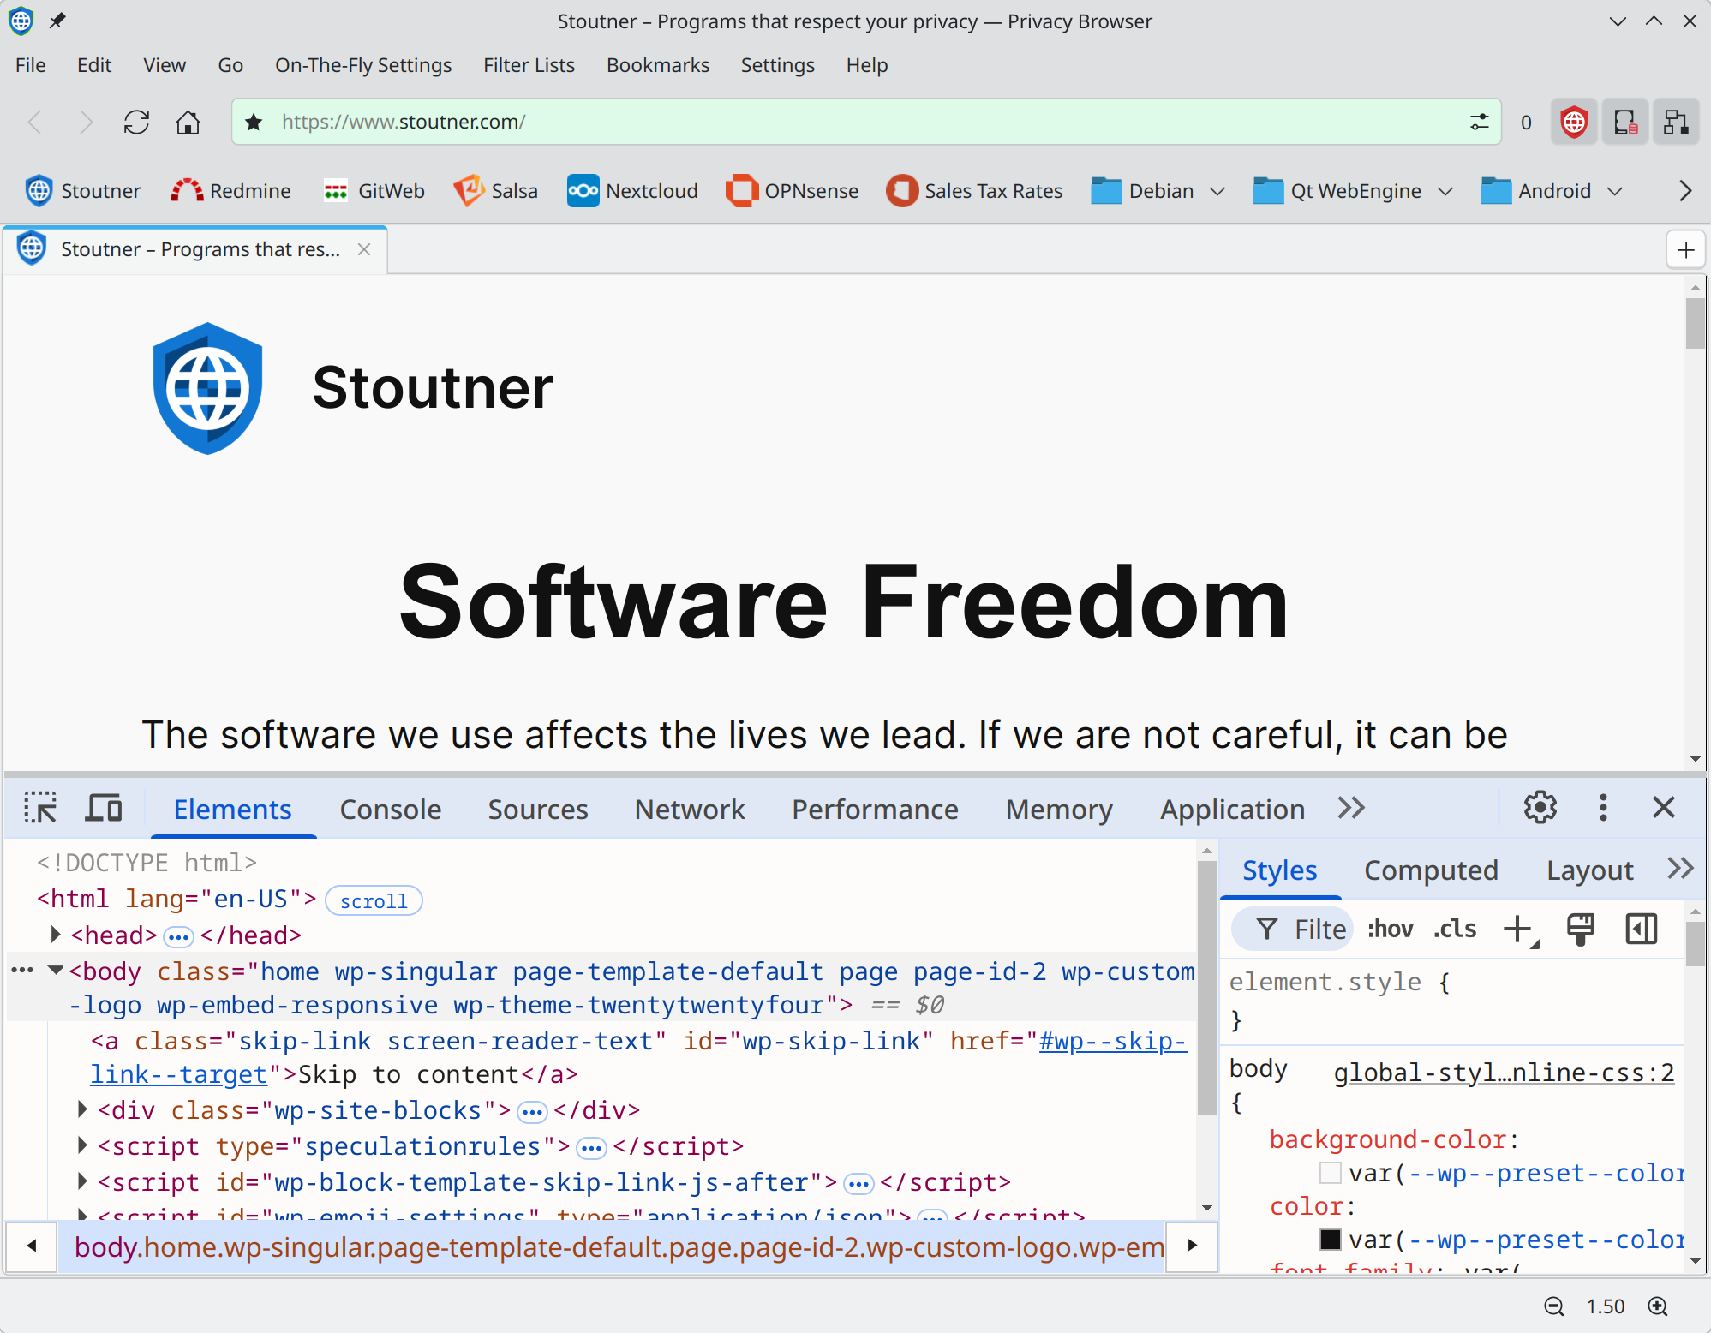This screenshot has height=1333, width=1711.
Task: Toggle the .cls element classes panel
Action: pos(1455,930)
